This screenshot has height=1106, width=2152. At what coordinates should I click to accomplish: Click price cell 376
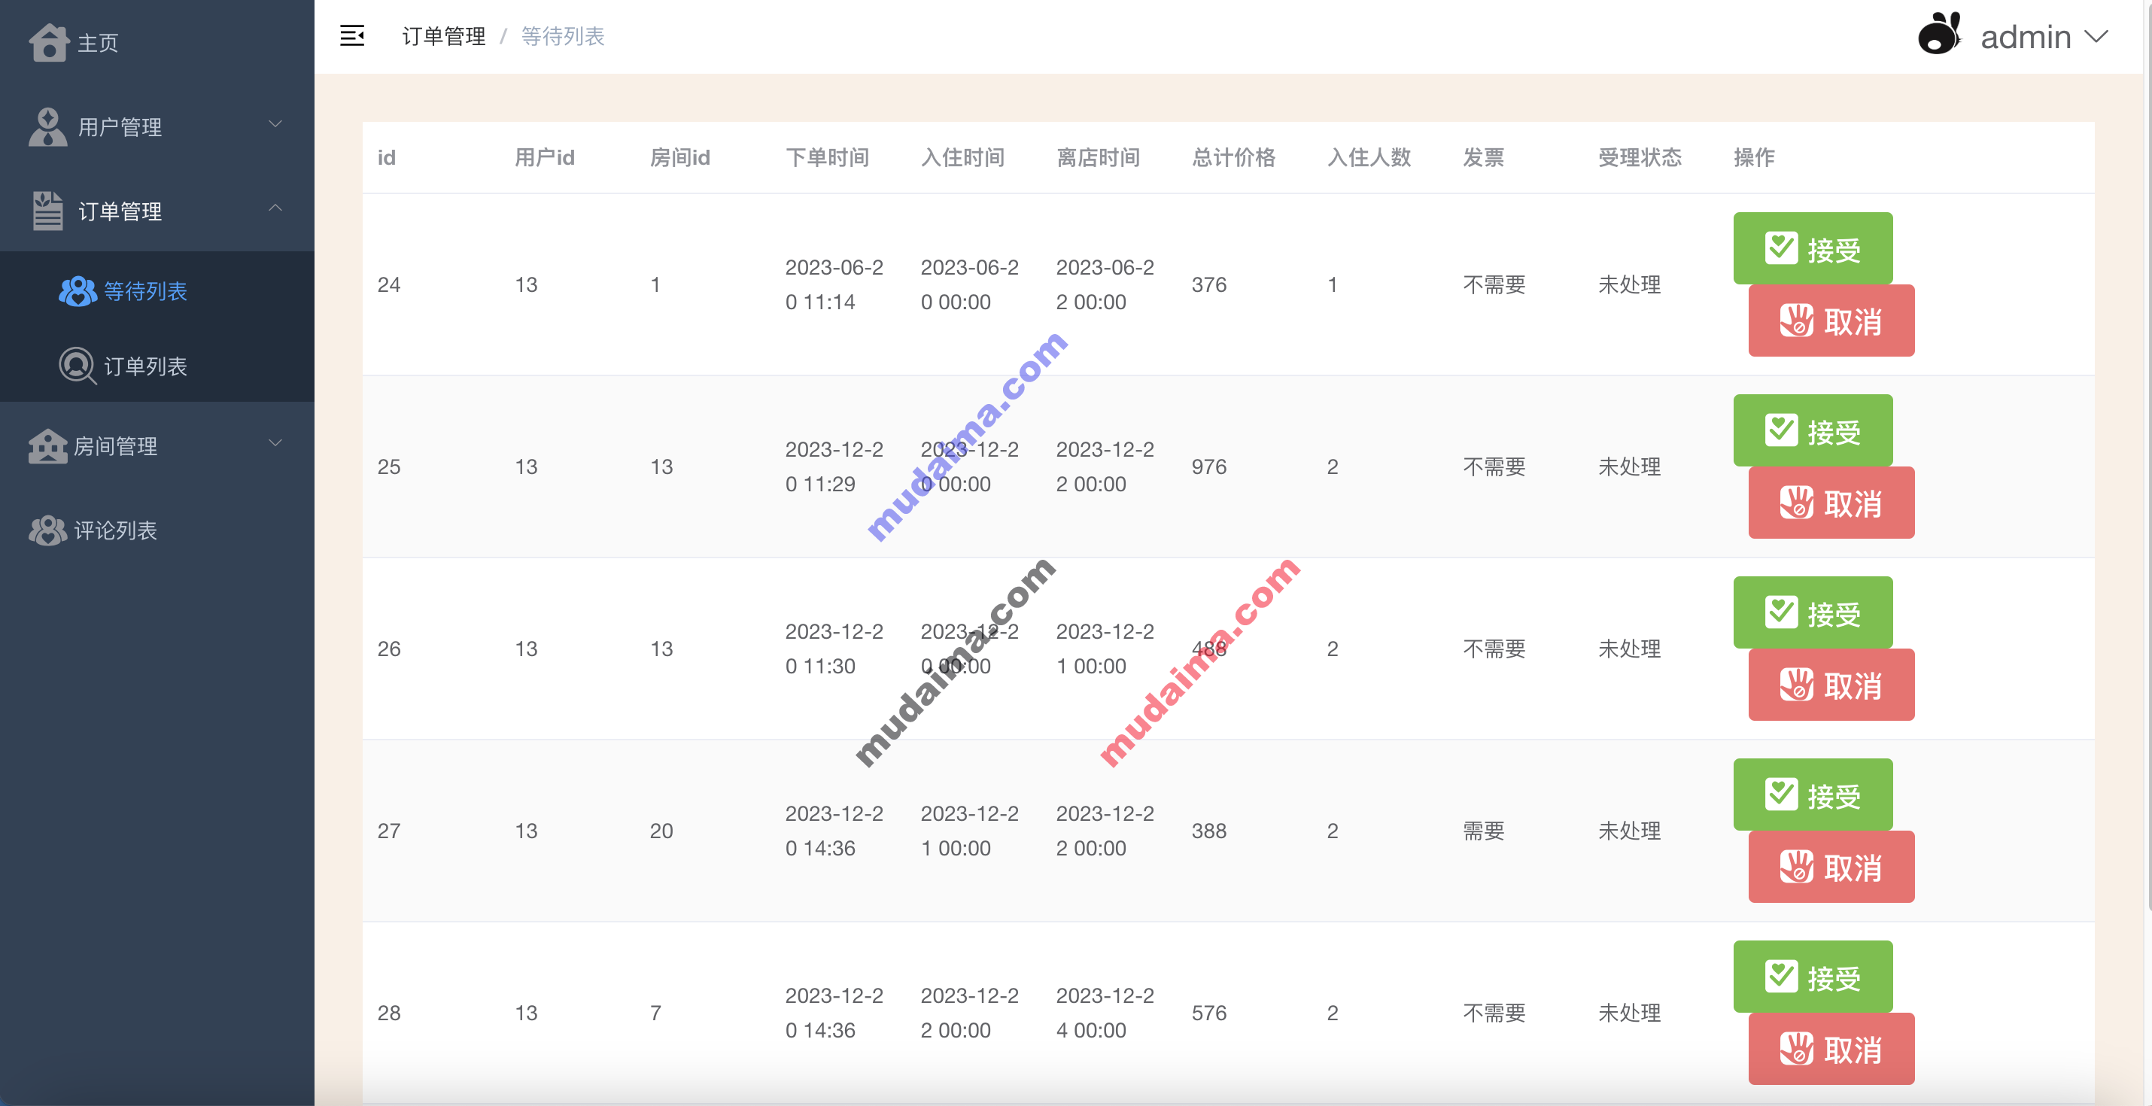[x=1209, y=284]
